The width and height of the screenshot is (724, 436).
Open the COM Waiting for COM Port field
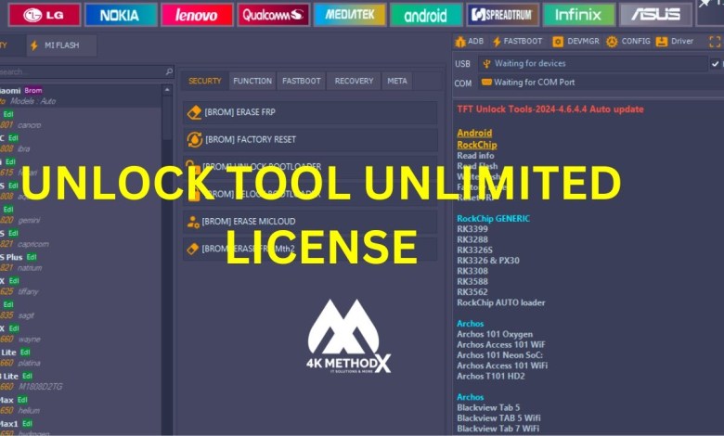[x=601, y=83]
